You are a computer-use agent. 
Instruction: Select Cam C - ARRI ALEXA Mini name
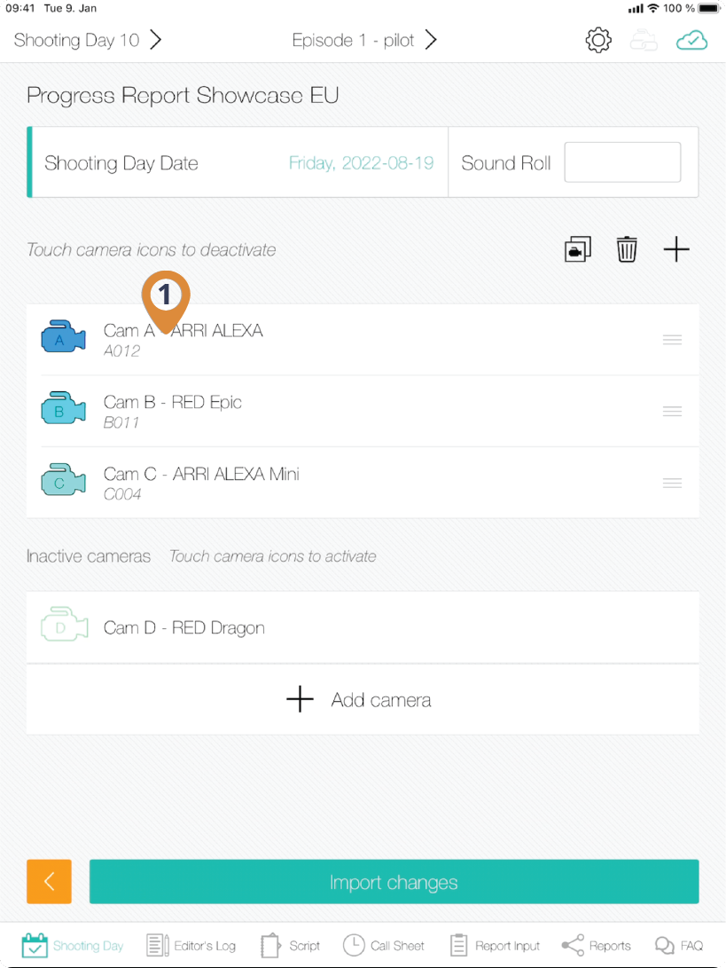coord(202,474)
